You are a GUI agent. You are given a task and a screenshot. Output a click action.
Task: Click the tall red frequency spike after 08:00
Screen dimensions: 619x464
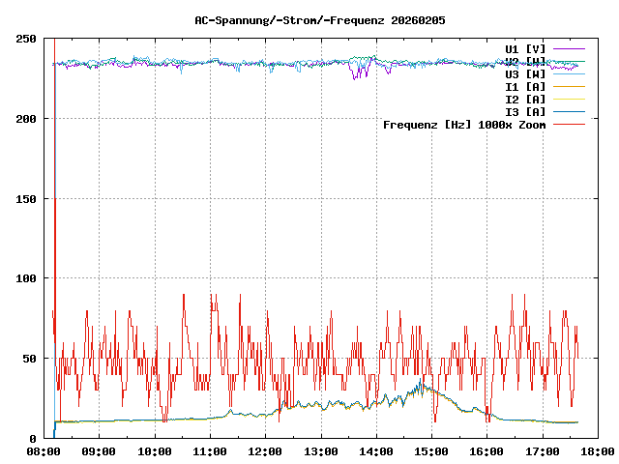[55, 145]
